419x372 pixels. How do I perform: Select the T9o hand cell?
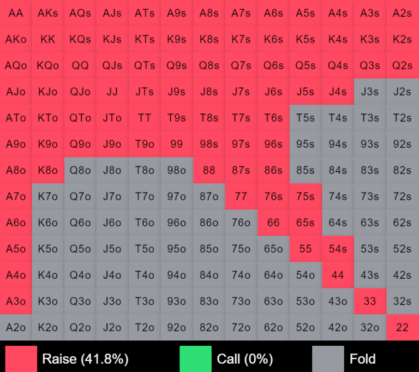pyautogui.click(x=145, y=144)
